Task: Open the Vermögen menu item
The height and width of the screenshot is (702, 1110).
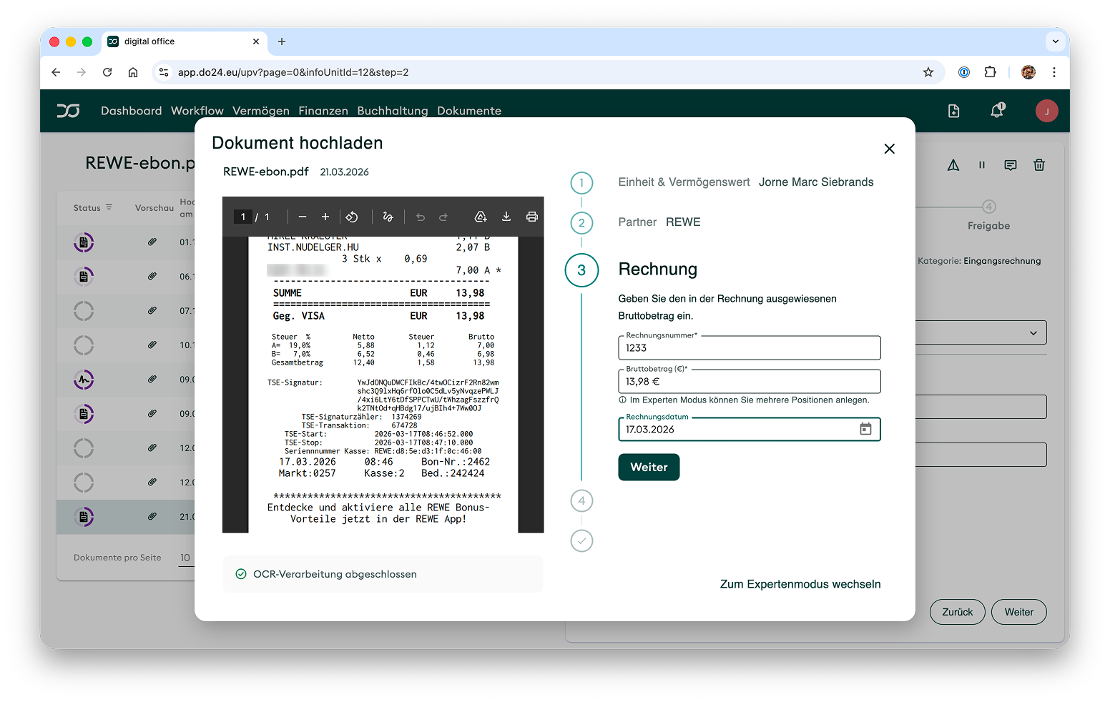Action: [261, 111]
